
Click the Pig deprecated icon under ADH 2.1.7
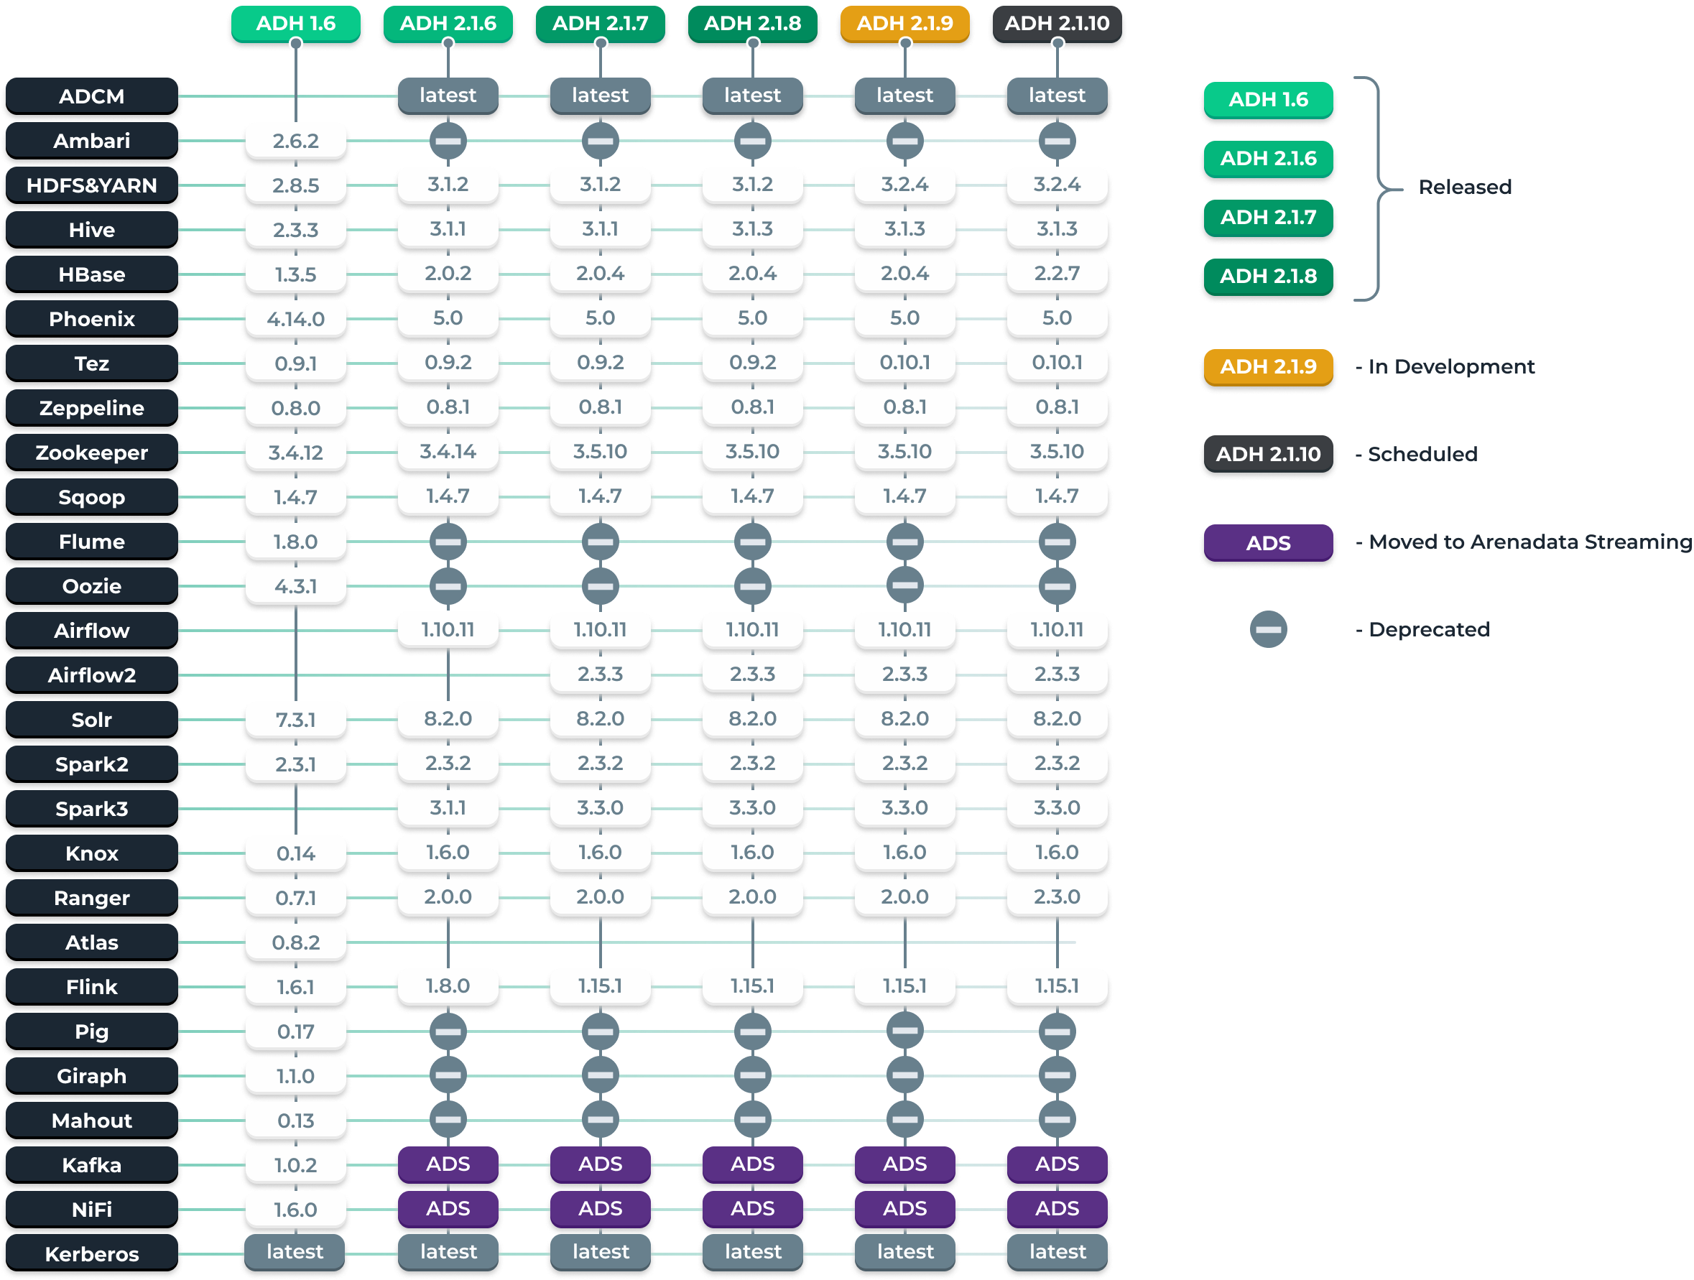[601, 1031]
